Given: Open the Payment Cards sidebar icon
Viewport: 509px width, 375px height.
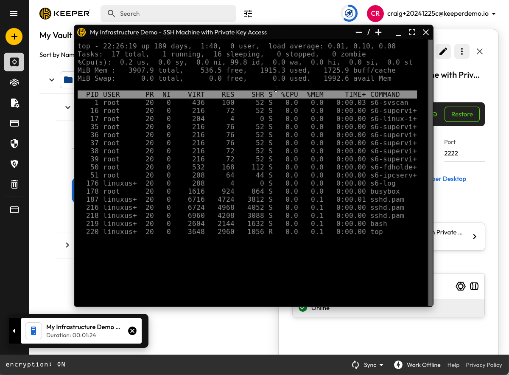Looking at the screenshot, I should coord(14,123).
